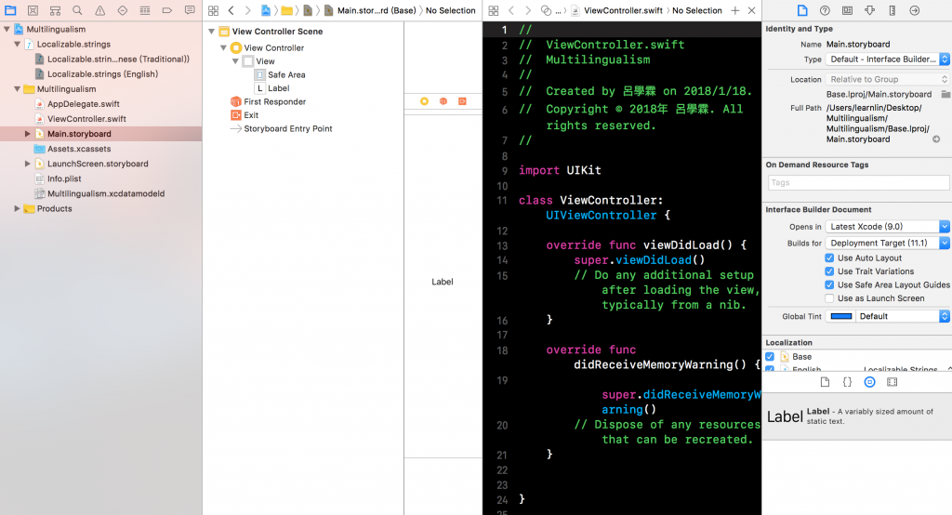Show the Object library

point(869,382)
